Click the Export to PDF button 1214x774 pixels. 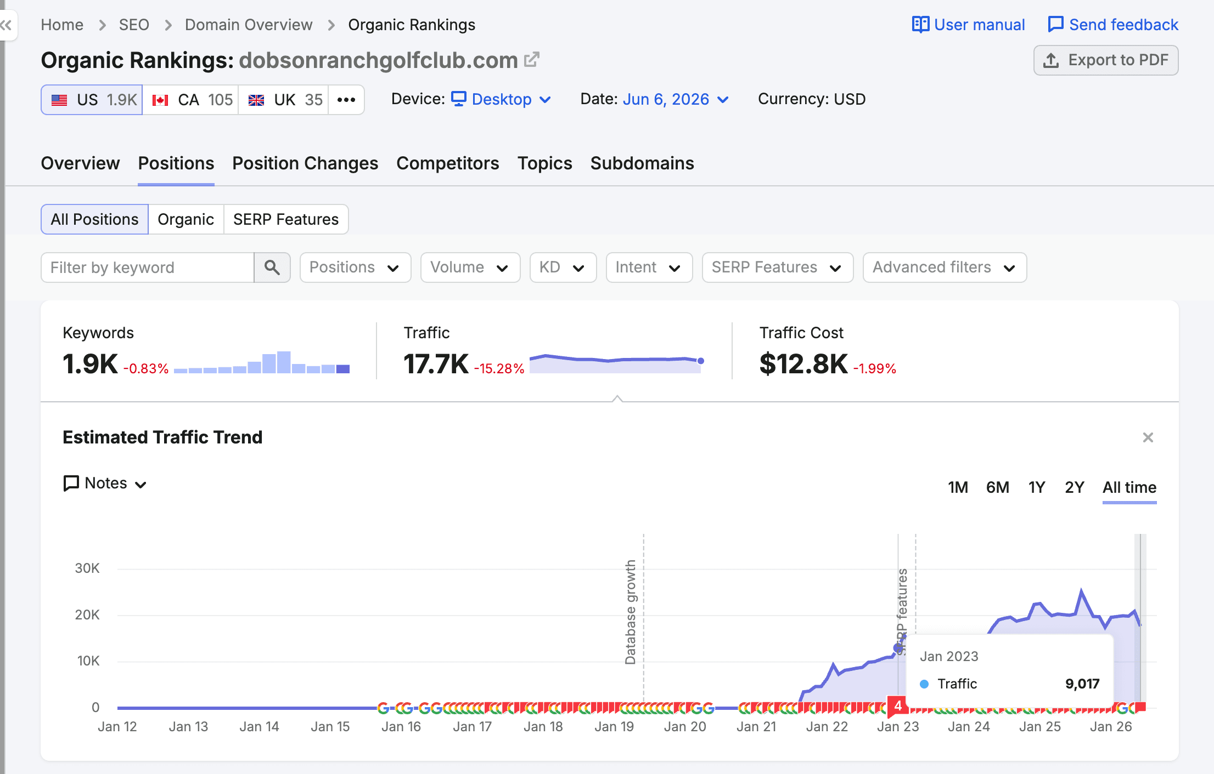(x=1106, y=60)
